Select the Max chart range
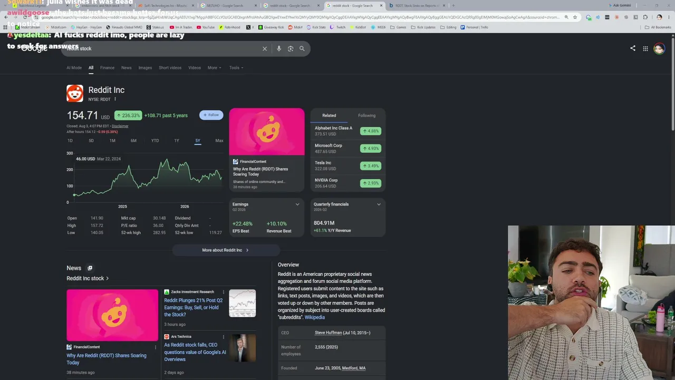The image size is (675, 380). point(219,140)
